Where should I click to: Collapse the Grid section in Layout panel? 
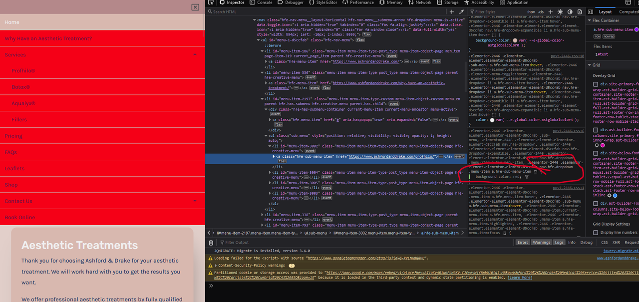point(590,65)
